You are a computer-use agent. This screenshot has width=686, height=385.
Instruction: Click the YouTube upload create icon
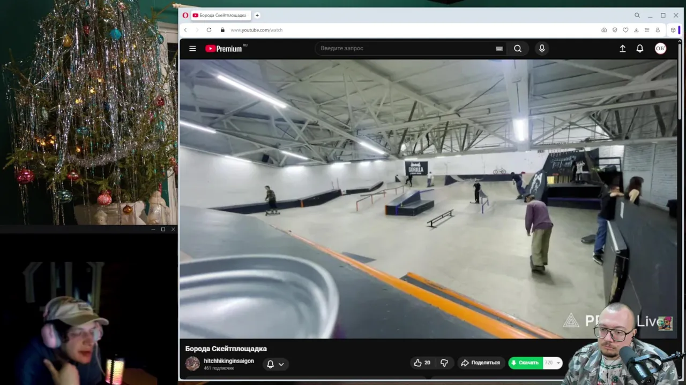click(x=622, y=48)
